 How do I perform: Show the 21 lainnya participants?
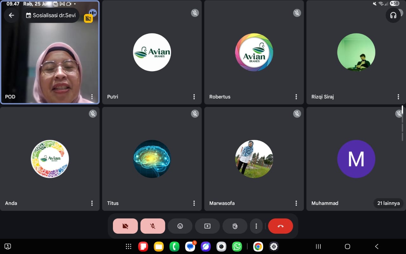point(388,203)
